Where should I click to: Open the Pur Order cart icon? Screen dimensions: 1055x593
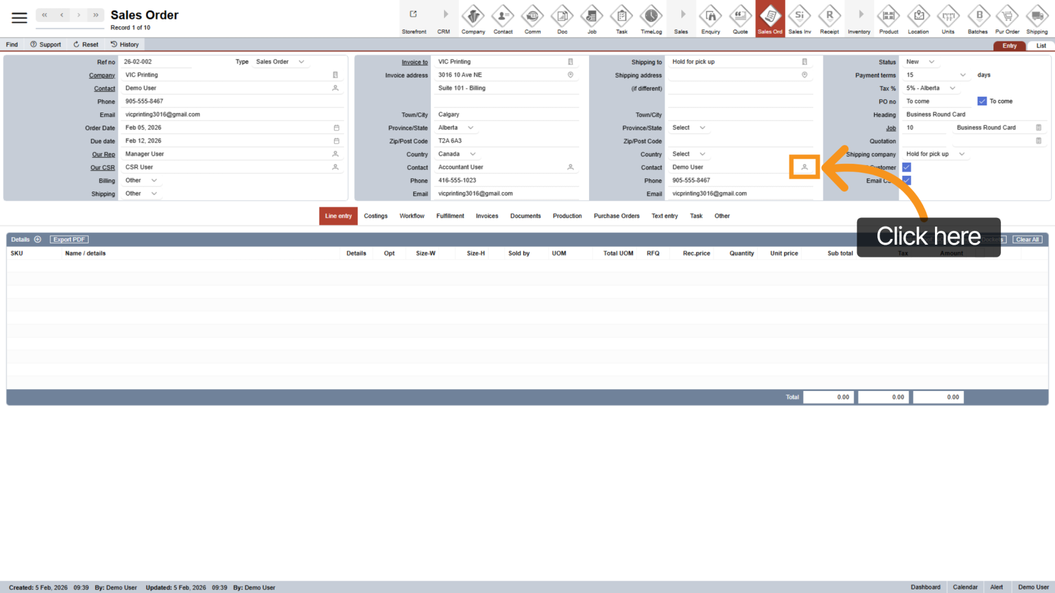[x=1007, y=16]
